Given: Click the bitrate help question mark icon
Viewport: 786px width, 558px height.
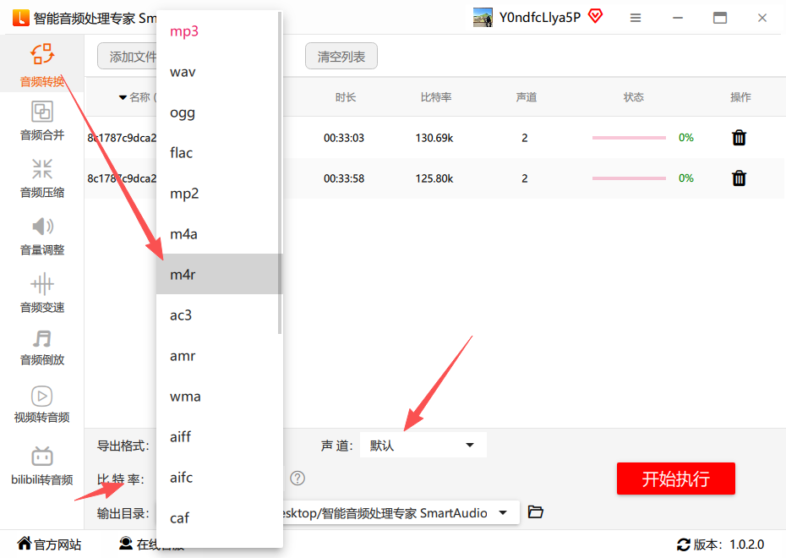Looking at the screenshot, I should click(x=297, y=479).
